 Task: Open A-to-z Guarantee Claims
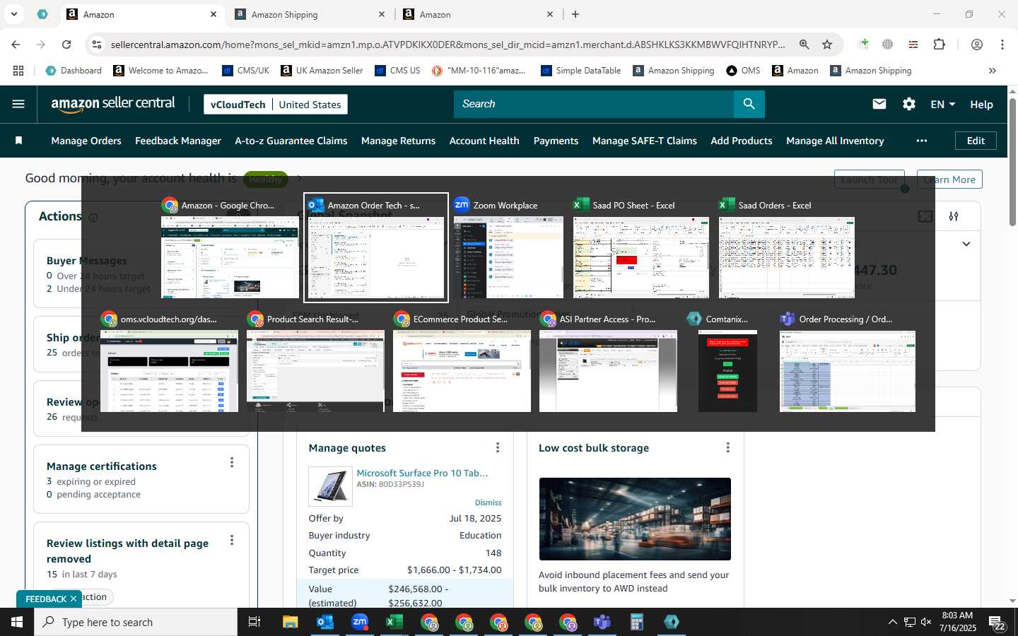click(x=291, y=141)
